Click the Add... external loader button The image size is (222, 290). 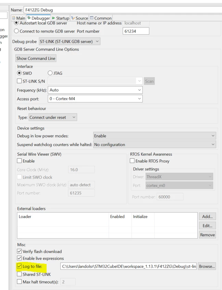point(207,216)
